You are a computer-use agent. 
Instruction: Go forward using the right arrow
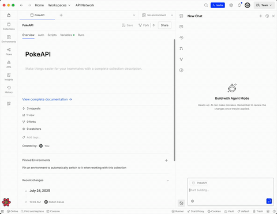[x=29, y=5]
